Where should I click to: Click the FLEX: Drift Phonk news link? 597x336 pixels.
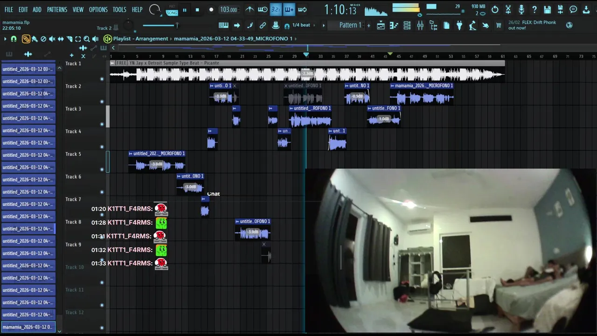pyautogui.click(x=533, y=25)
